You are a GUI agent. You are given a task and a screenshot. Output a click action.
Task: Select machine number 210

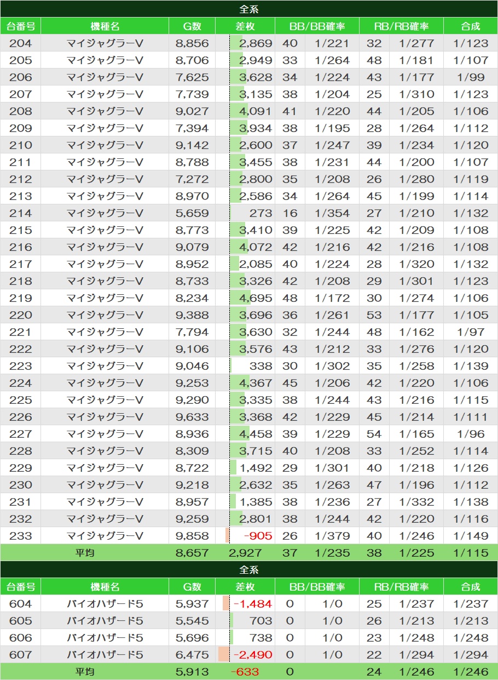(20, 145)
